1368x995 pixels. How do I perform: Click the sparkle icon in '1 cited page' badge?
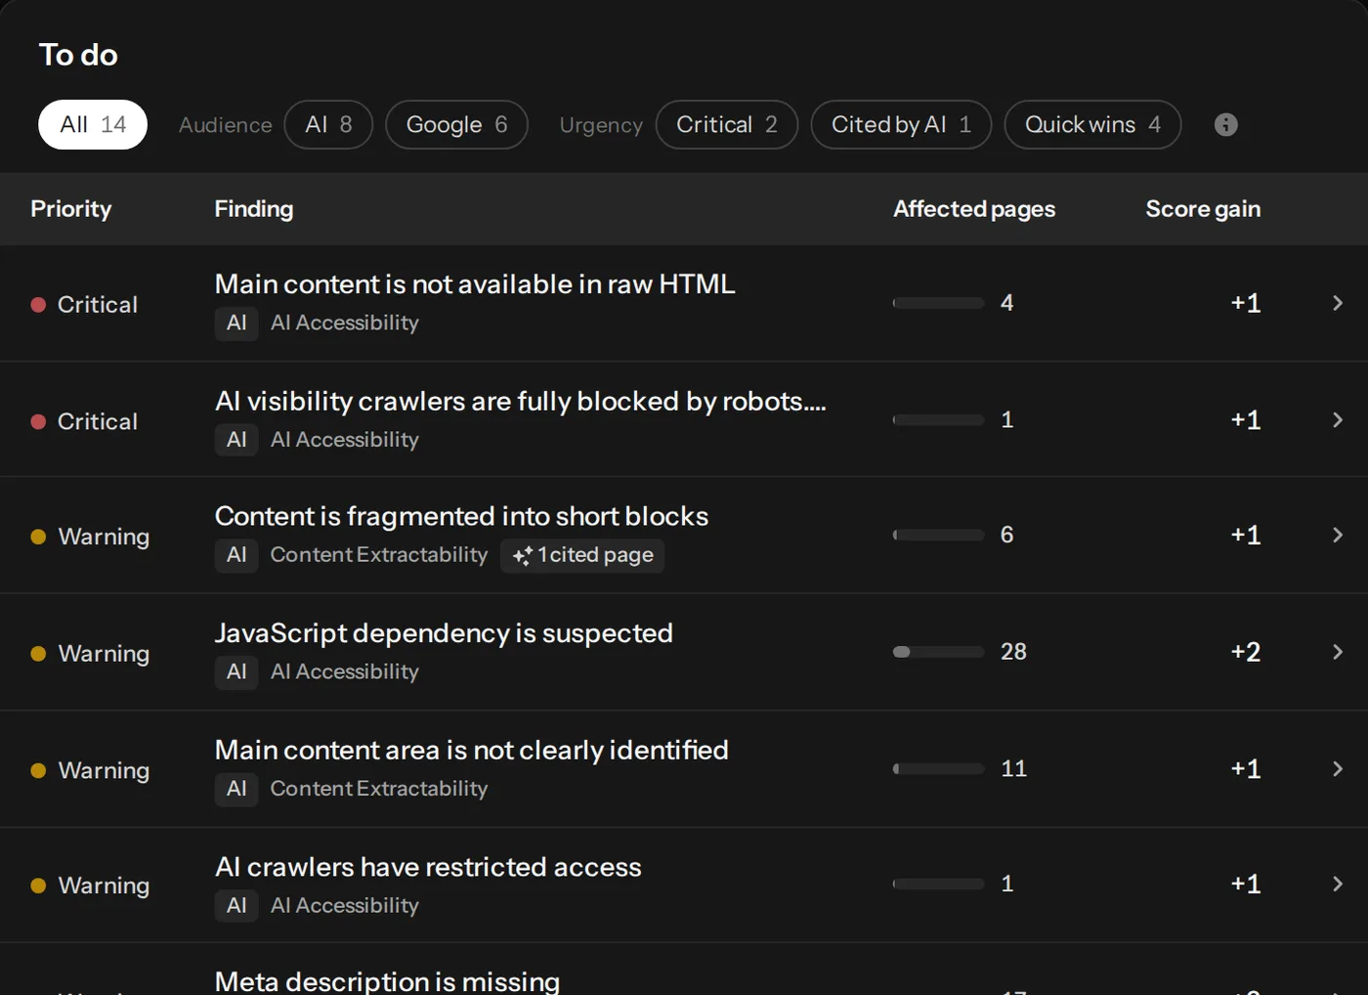pyautogui.click(x=523, y=555)
